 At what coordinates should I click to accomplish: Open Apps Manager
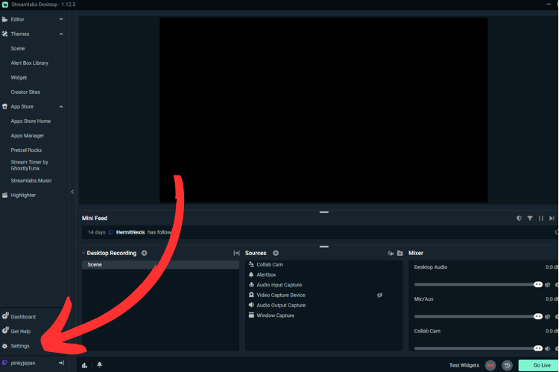pos(27,135)
